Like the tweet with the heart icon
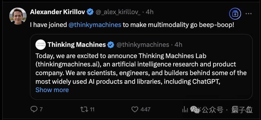Viewport: 261px width, 120px height. tap(135, 109)
